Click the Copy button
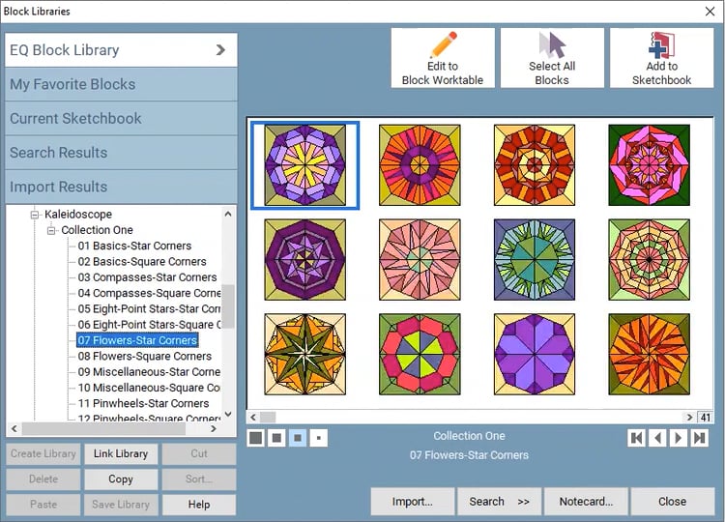 click(x=121, y=479)
